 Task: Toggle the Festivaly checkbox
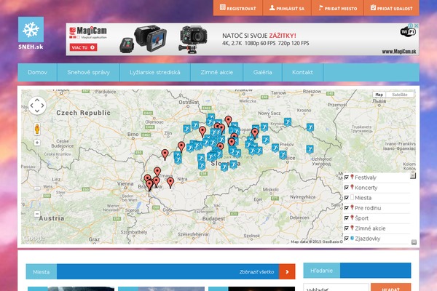(x=347, y=178)
